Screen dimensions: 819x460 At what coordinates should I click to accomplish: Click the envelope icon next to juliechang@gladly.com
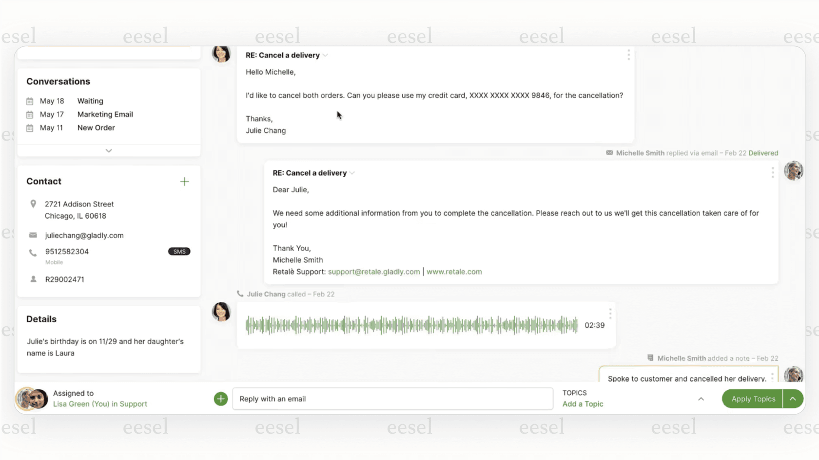pyautogui.click(x=33, y=235)
